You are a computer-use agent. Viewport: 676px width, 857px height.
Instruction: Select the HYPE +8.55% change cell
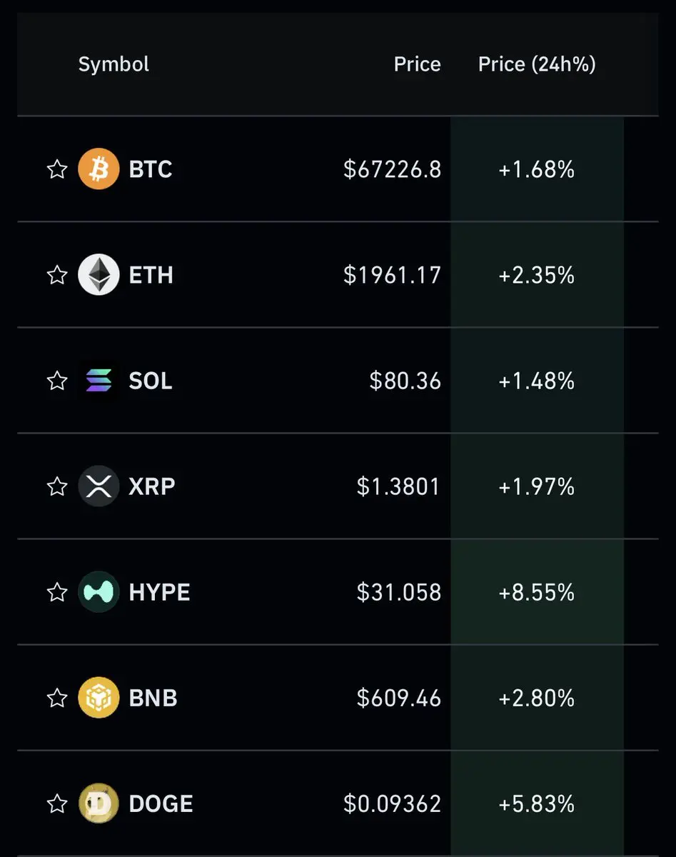536,592
